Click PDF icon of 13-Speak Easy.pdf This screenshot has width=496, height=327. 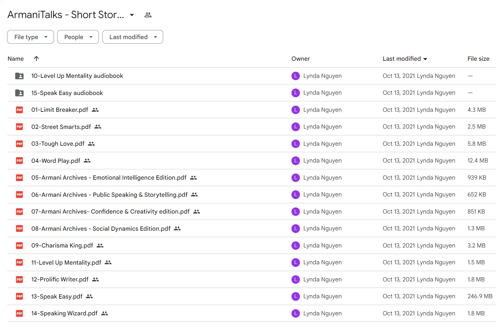19,296
